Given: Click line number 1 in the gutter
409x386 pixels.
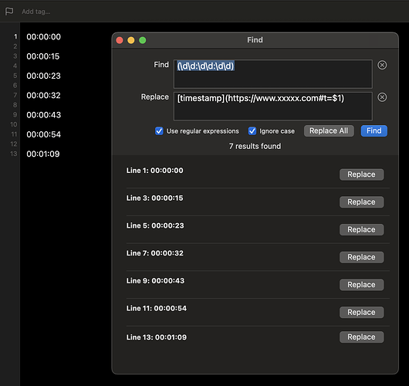Looking at the screenshot, I should [15, 36].
